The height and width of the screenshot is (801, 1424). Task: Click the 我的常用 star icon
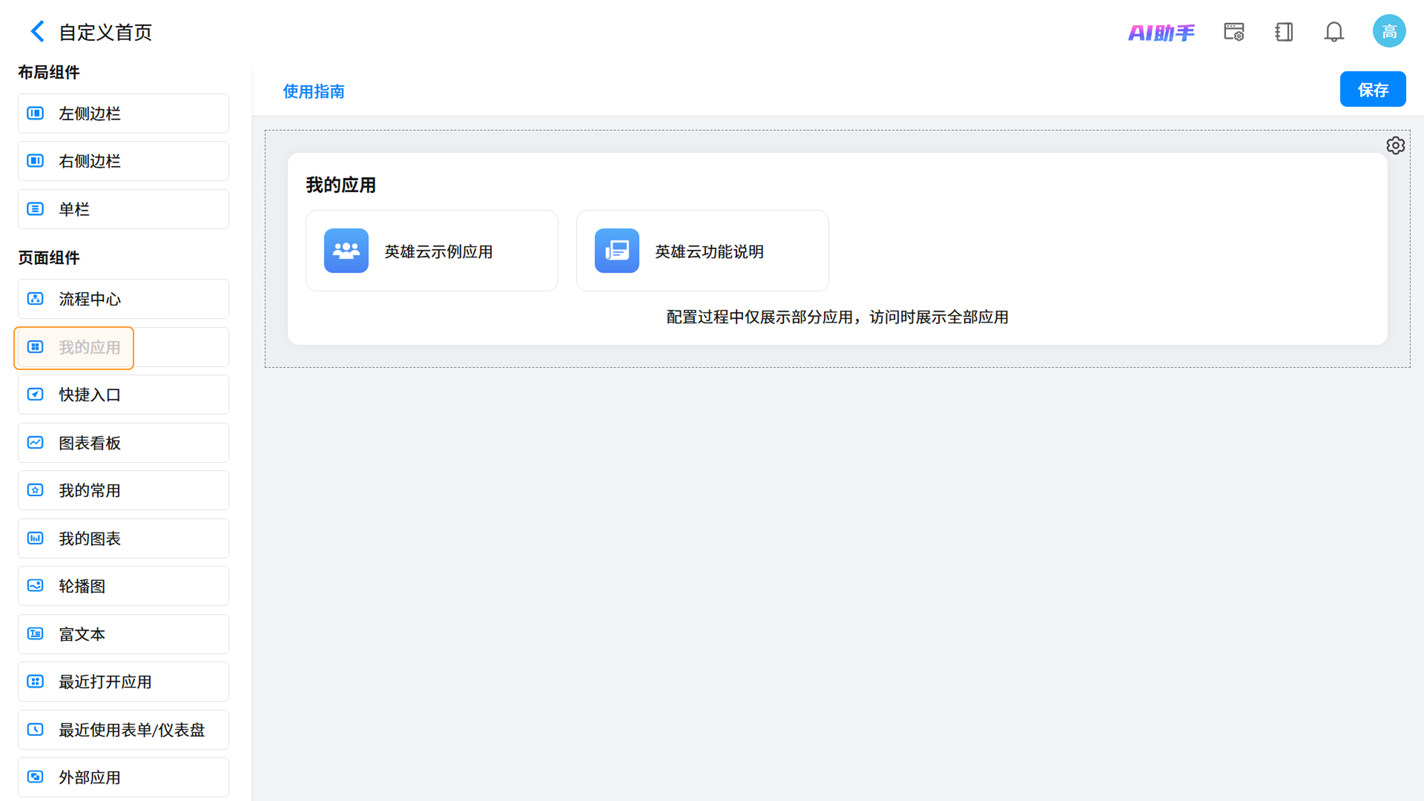35,490
